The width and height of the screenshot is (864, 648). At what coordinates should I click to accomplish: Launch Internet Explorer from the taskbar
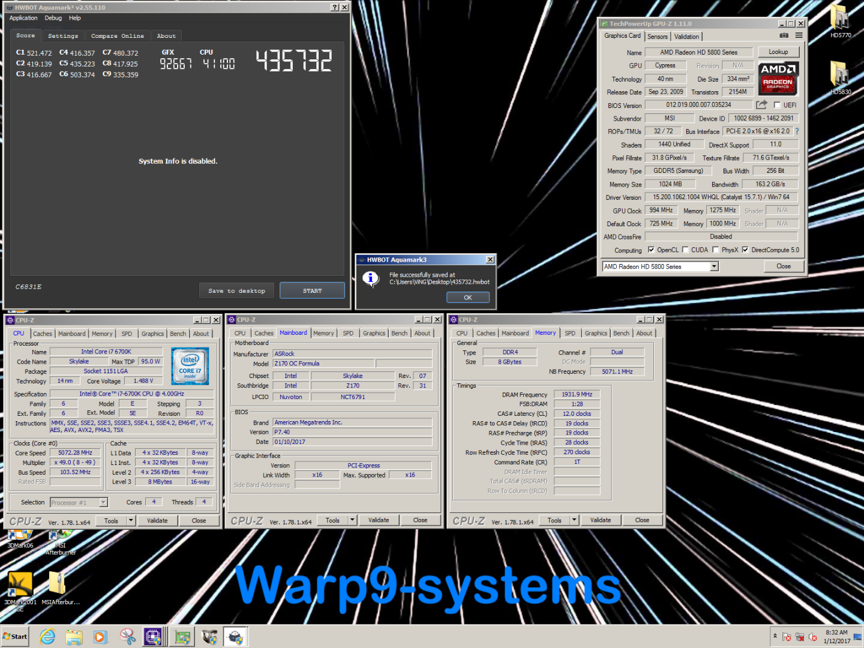pos(47,637)
